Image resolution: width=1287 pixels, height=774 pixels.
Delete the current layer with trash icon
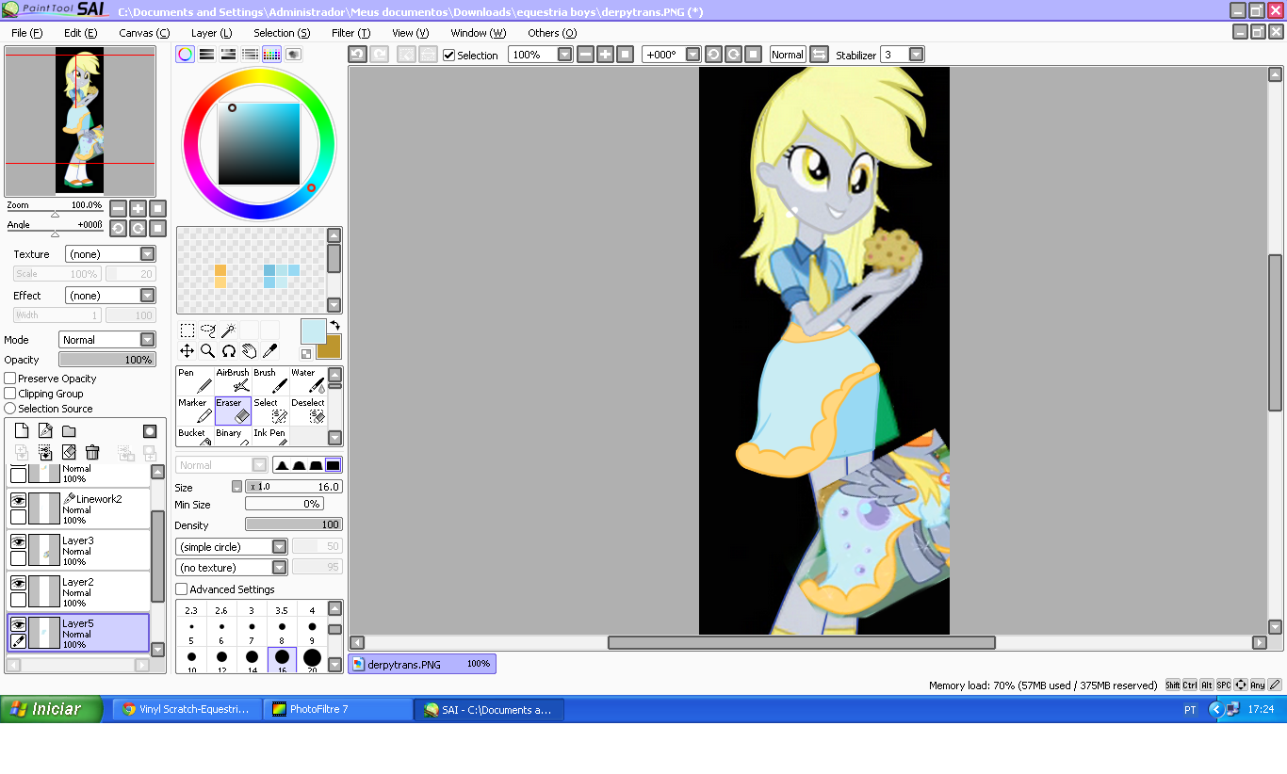click(x=92, y=453)
